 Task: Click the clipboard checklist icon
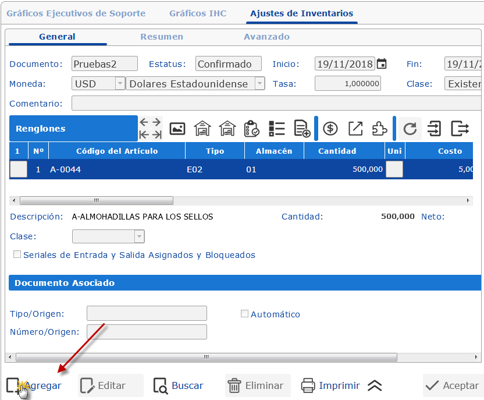click(252, 128)
